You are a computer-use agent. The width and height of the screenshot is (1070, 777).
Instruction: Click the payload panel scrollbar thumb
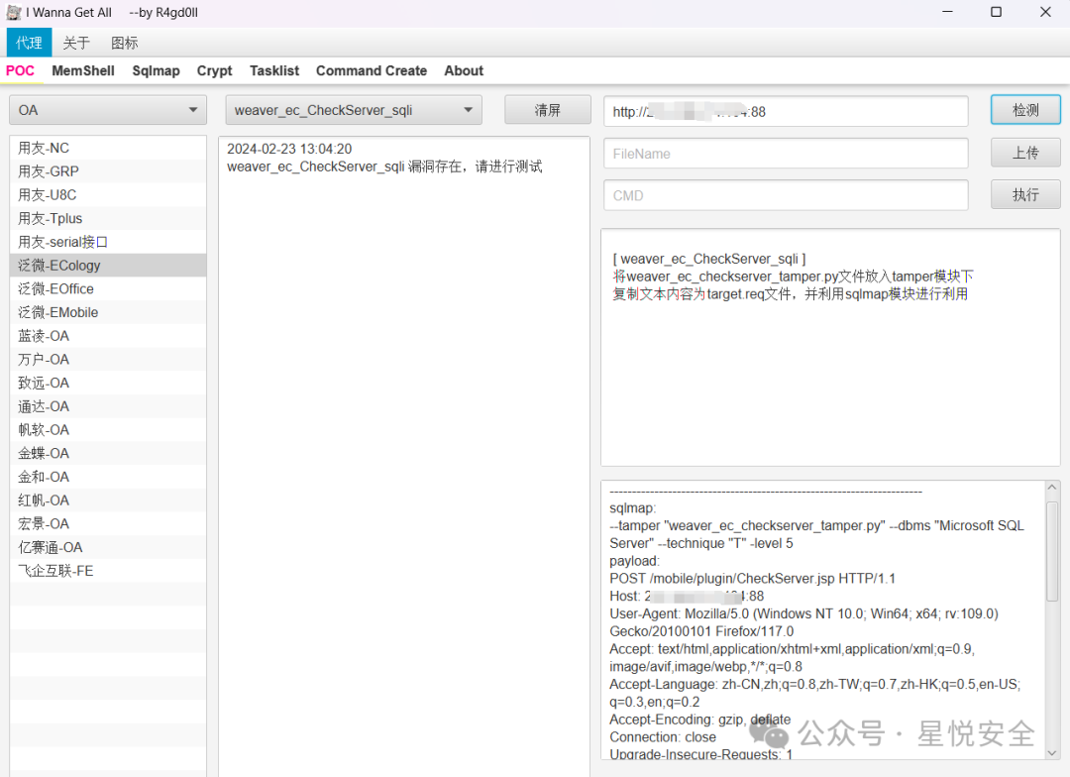pos(1051,552)
